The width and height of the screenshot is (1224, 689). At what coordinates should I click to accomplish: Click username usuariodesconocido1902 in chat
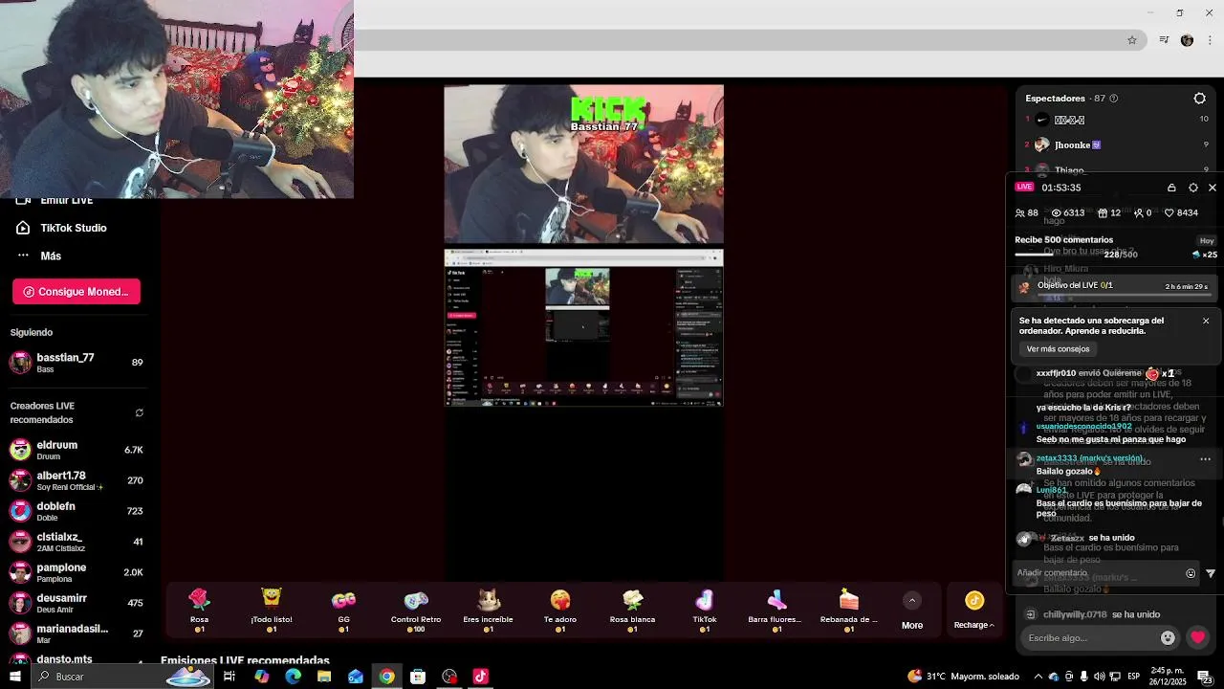tap(1083, 426)
